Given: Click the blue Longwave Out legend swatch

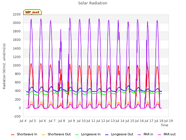Looking at the screenshot, I should [x=107, y=135].
